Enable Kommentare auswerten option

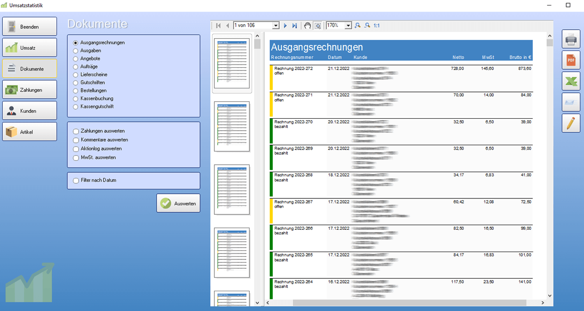pyautogui.click(x=76, y=140)
